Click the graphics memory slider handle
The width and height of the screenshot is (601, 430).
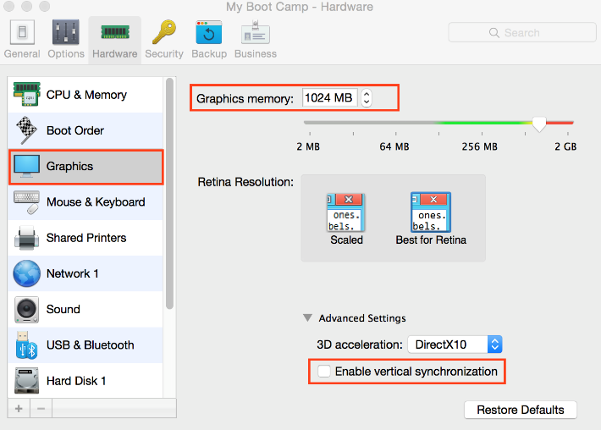point(538,124)
